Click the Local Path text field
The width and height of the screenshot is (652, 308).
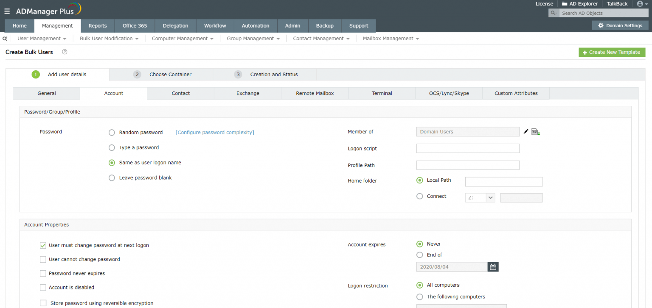[504, 182]
